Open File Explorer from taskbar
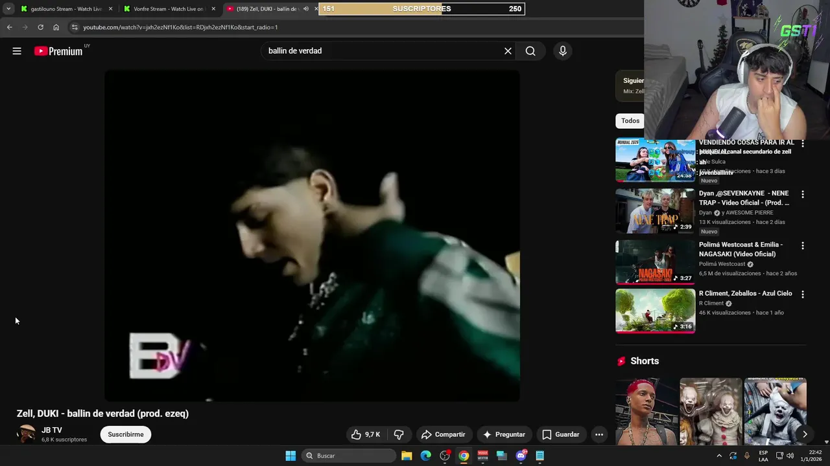 tap(407, 456)
